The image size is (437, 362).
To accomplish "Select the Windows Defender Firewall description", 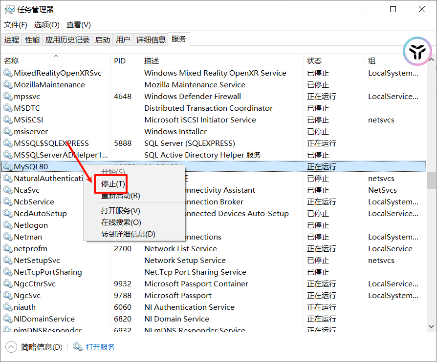I will pyautogui.click(x=193, y=96).
